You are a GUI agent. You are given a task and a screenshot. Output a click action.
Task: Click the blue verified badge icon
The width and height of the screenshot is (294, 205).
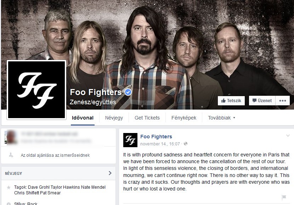click(x=128, y=92)
